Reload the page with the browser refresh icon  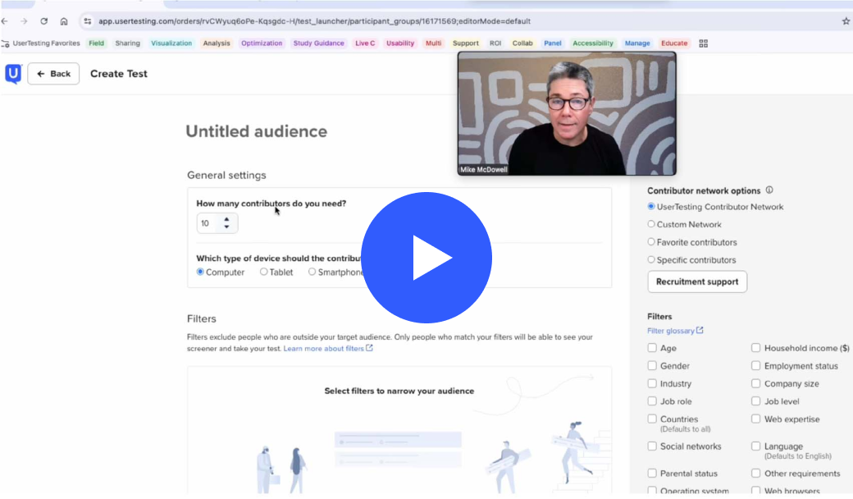pos(43,21)
